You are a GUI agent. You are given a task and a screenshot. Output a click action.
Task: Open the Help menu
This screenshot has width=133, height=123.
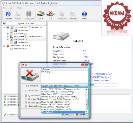pyautogui.click(x=19, y=8)
